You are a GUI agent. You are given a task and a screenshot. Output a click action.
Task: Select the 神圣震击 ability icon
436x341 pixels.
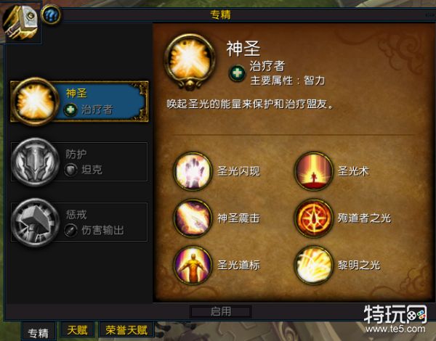click(x=193, y=218)
